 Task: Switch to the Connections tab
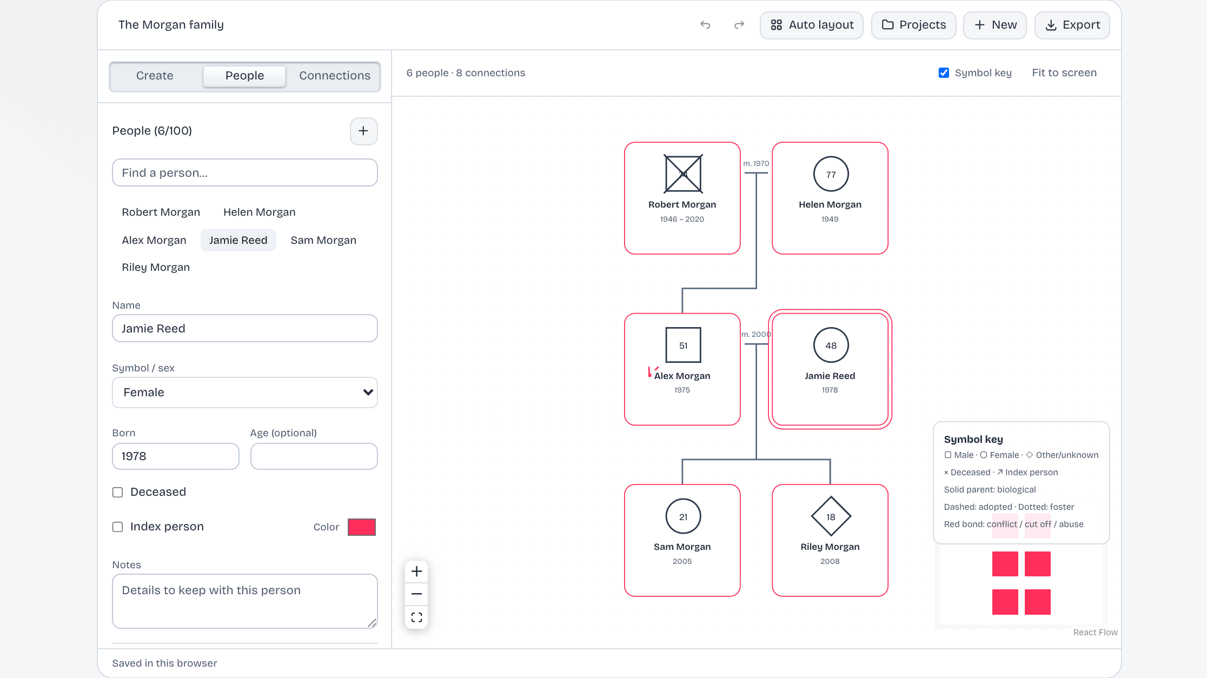click(x=335, y=76)
